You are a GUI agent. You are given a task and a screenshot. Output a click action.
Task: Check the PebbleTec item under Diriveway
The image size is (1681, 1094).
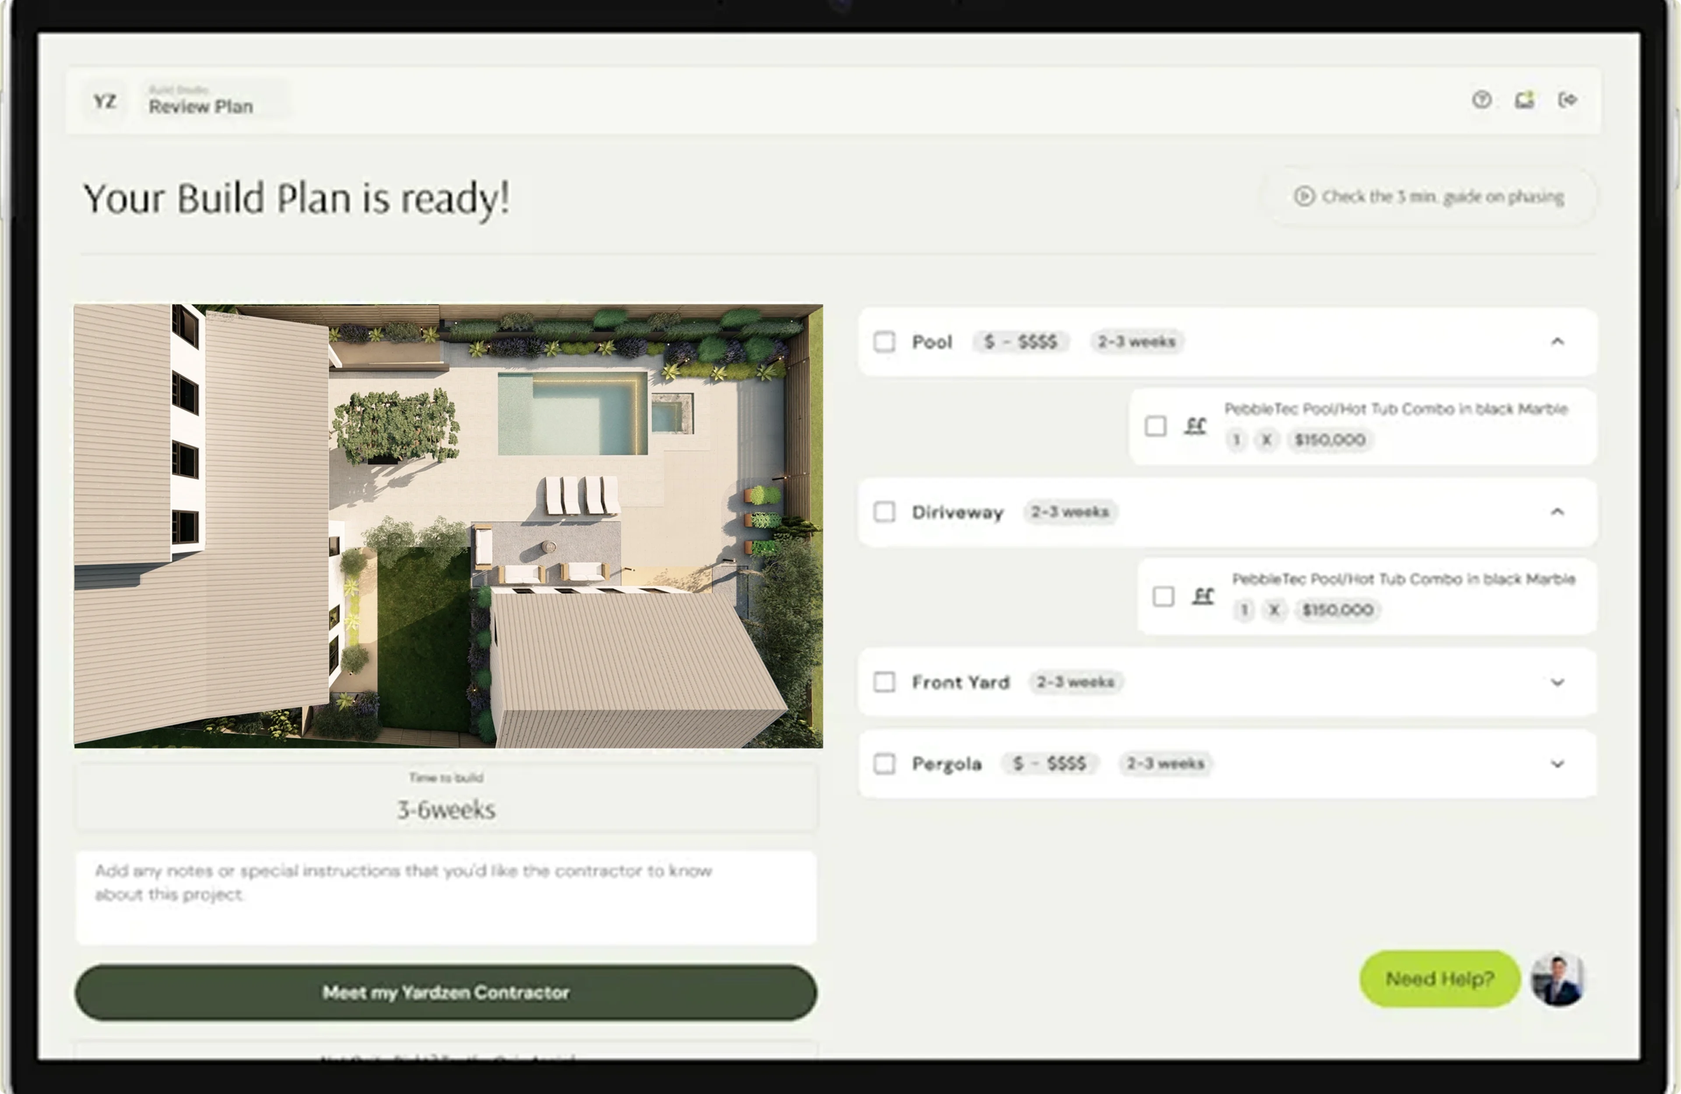click(1163, 596)
